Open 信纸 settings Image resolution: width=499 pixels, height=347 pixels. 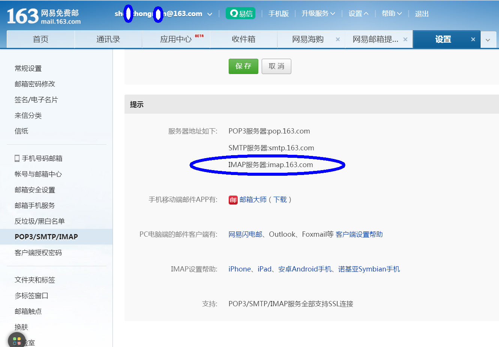tap(21, 131)
